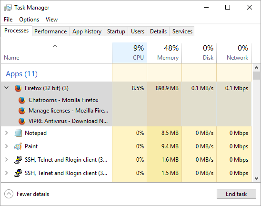Toggle Fewer details view
Viewport: 261px width, 206px height.
pos(27,194)
